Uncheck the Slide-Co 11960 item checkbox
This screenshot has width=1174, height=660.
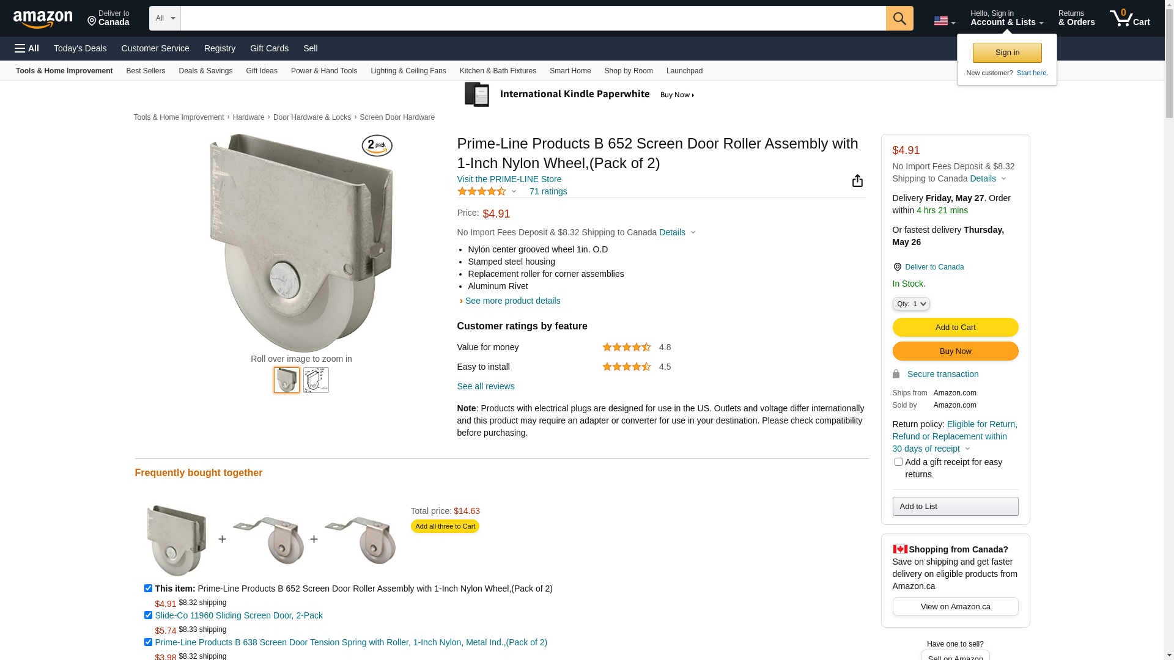(148, 615)
